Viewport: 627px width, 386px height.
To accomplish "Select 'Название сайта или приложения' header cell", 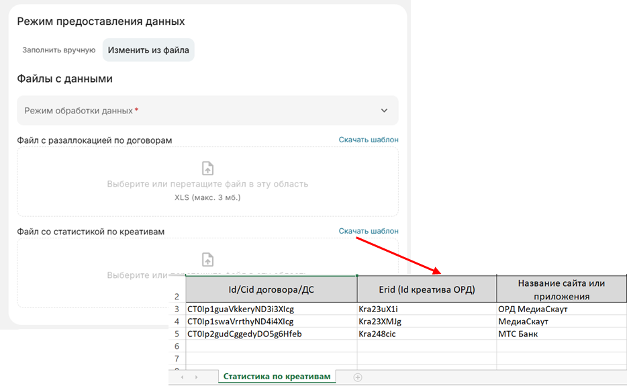I will (561, 289).
